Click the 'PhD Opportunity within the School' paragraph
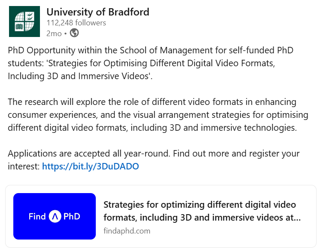 (151, 63)
